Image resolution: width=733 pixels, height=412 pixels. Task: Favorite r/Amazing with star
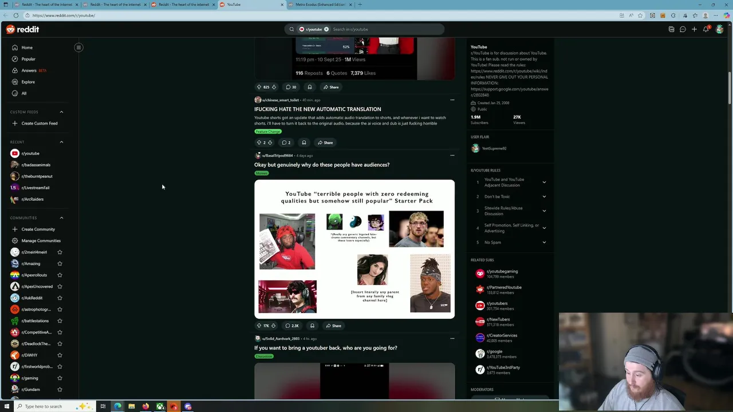coord(60,263)
